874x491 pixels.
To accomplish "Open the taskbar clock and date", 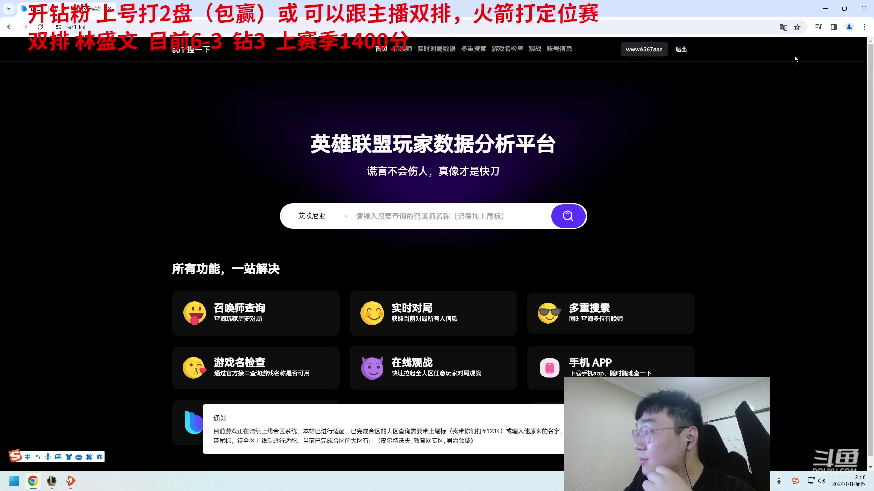I will coord(849,481).
